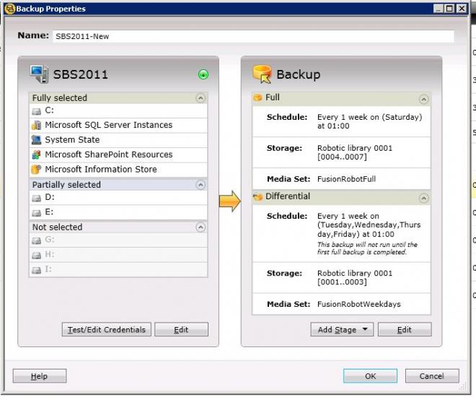This screenshot has height=397, width=476.
Task: Collapse the Not selected section
Action: point(200,227)
